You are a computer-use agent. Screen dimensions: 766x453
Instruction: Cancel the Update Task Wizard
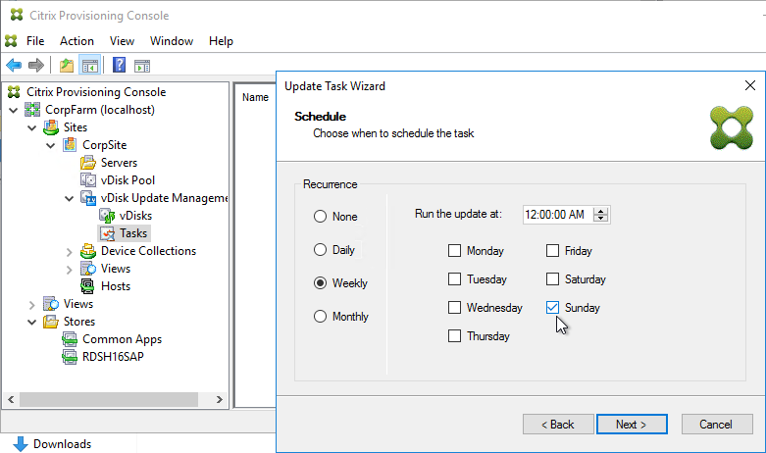click(717, 425)
